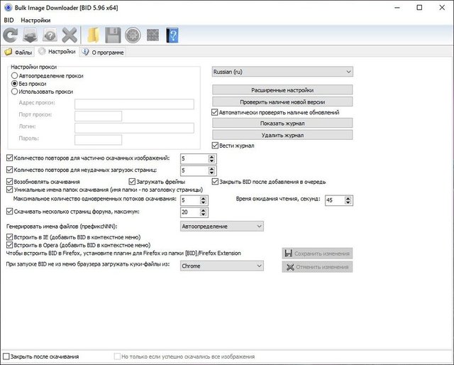Enable 'Закрыть после скачивания' checkbox
The height and width of the screenshot is (365, 454).
pyautogui.click(x=7, y=356)
